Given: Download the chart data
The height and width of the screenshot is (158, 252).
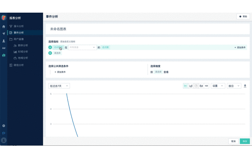Looking at the screenshot, I should pos(245,86).
